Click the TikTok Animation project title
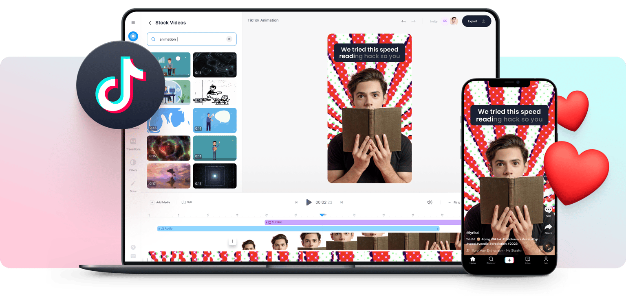The image size is (626, 296). 263,20
